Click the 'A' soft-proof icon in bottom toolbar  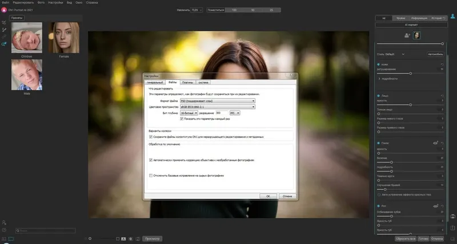coord(123,239)
